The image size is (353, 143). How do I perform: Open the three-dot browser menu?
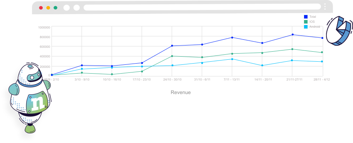325,7
